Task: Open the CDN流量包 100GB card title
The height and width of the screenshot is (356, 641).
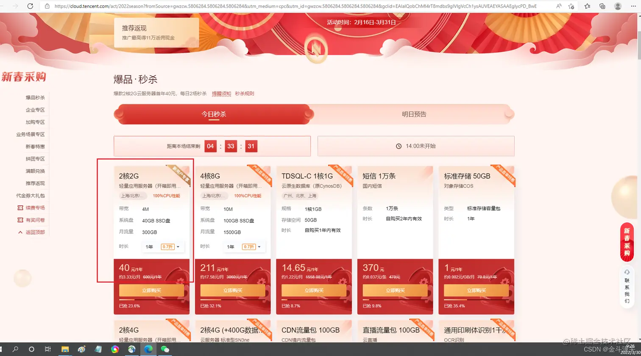Action: (x=310, y=330)
